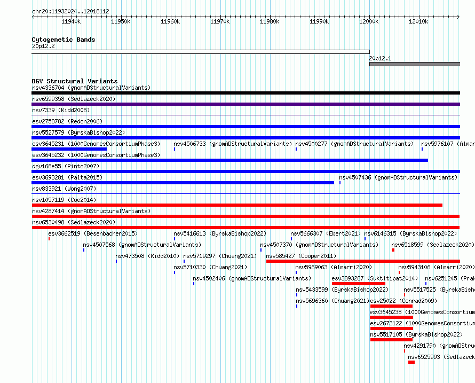Click the red esv25022 variant bar

(391, 306)
